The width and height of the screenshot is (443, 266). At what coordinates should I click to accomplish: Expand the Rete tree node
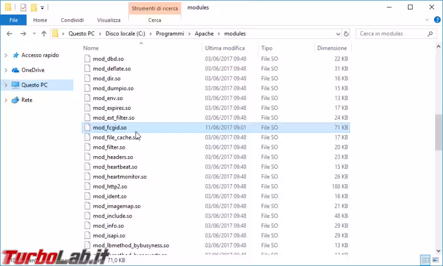6,100
